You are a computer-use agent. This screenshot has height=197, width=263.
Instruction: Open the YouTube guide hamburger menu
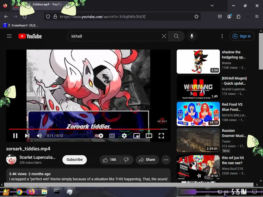pos(9,36)
